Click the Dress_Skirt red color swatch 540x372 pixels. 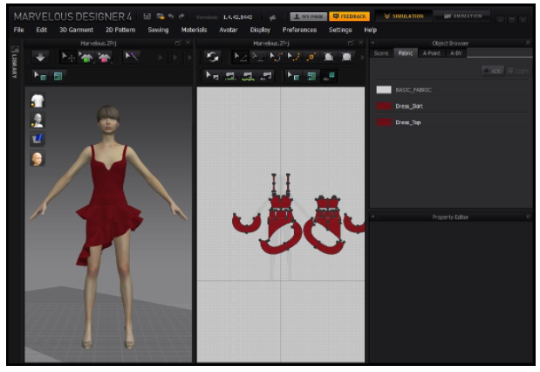coord(384,106)
